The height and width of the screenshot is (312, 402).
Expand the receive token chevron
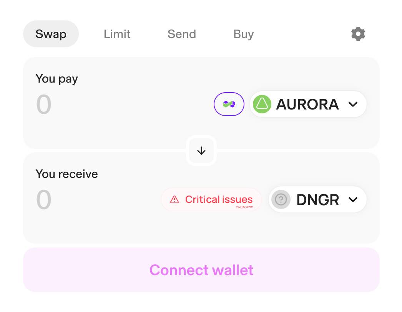point(353,199)
